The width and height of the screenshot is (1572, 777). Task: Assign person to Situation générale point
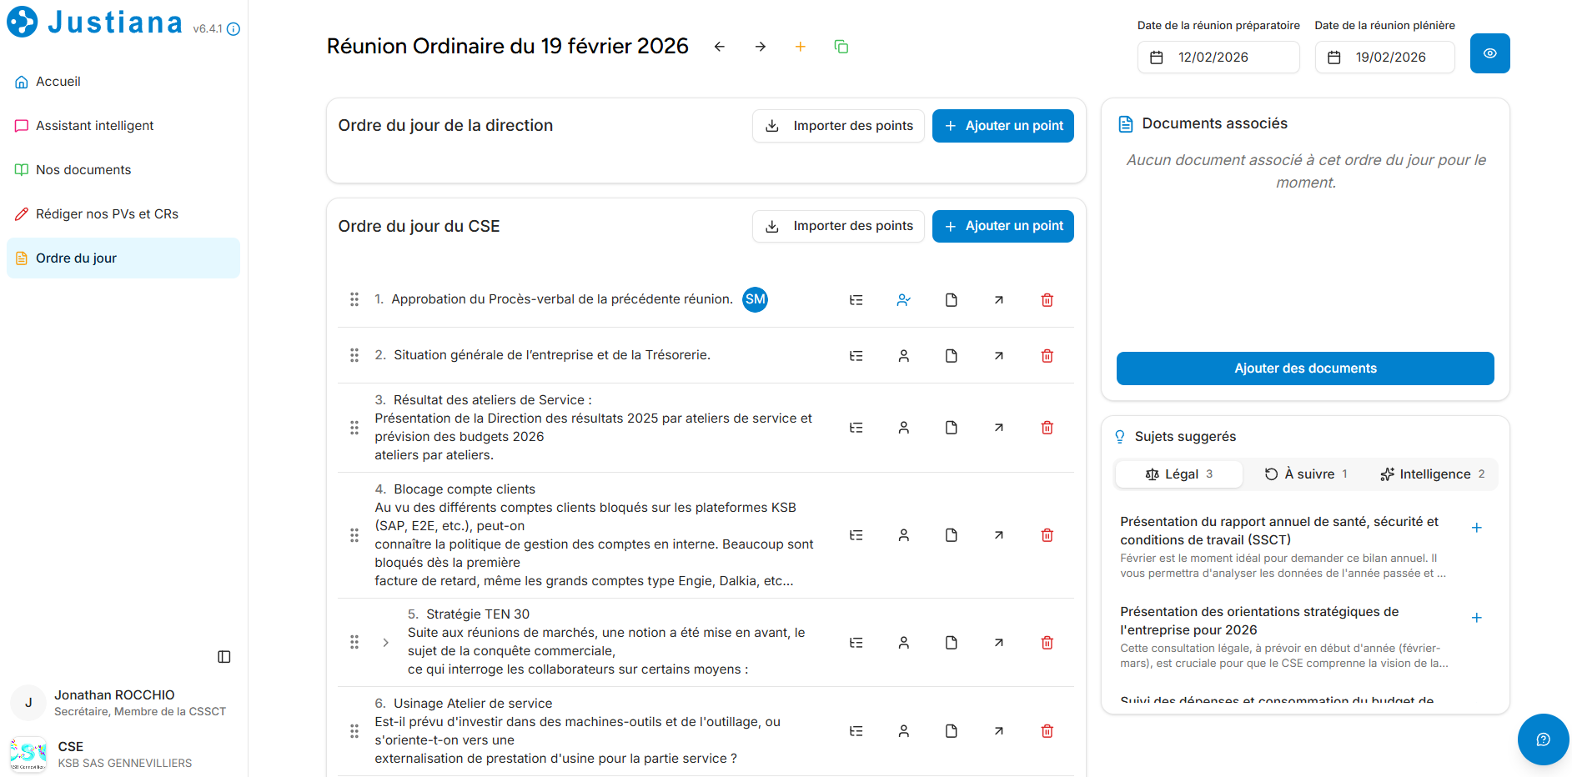[904, 356]
